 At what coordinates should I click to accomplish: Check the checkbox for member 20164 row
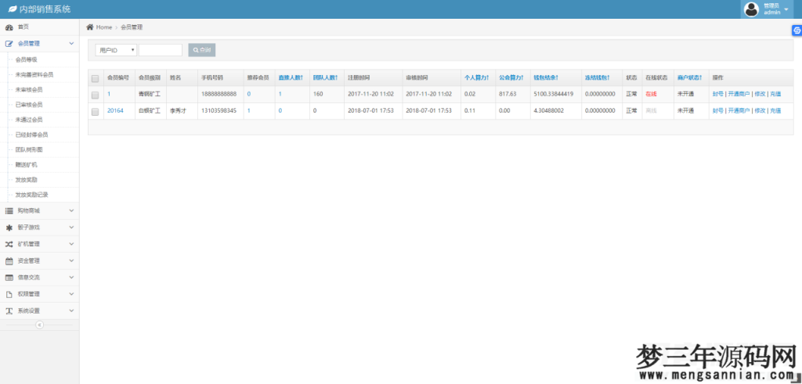click(96, 111)
